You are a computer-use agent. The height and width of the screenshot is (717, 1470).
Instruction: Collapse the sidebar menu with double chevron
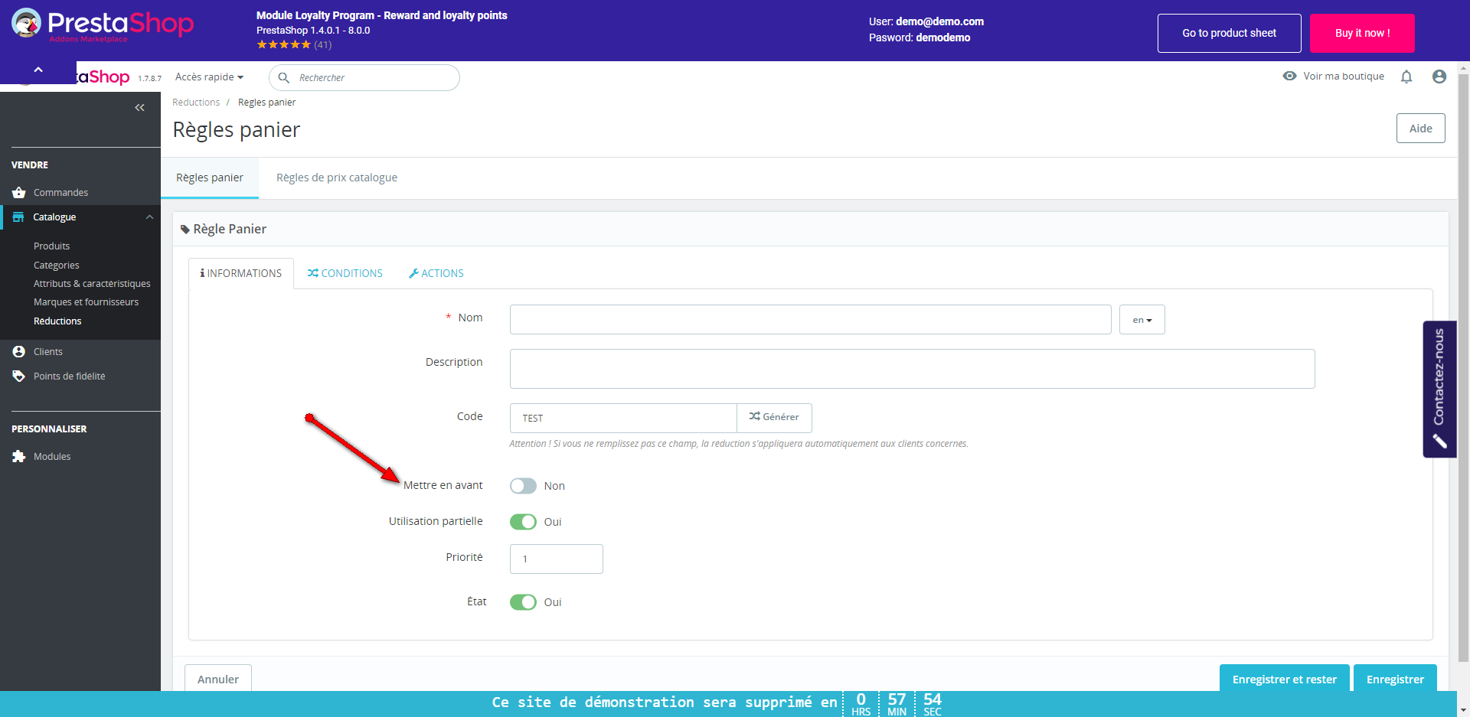[x=139, y=108]
